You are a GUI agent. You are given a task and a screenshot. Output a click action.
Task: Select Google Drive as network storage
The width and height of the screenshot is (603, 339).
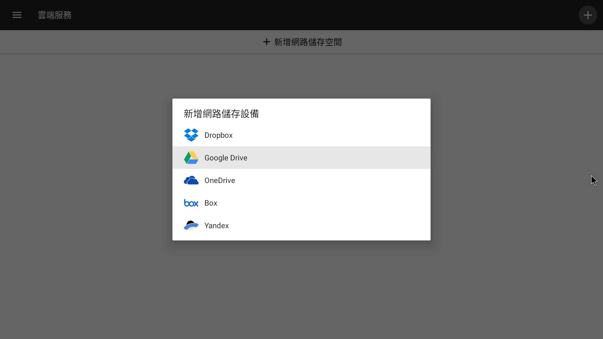[x=301, y=158]
